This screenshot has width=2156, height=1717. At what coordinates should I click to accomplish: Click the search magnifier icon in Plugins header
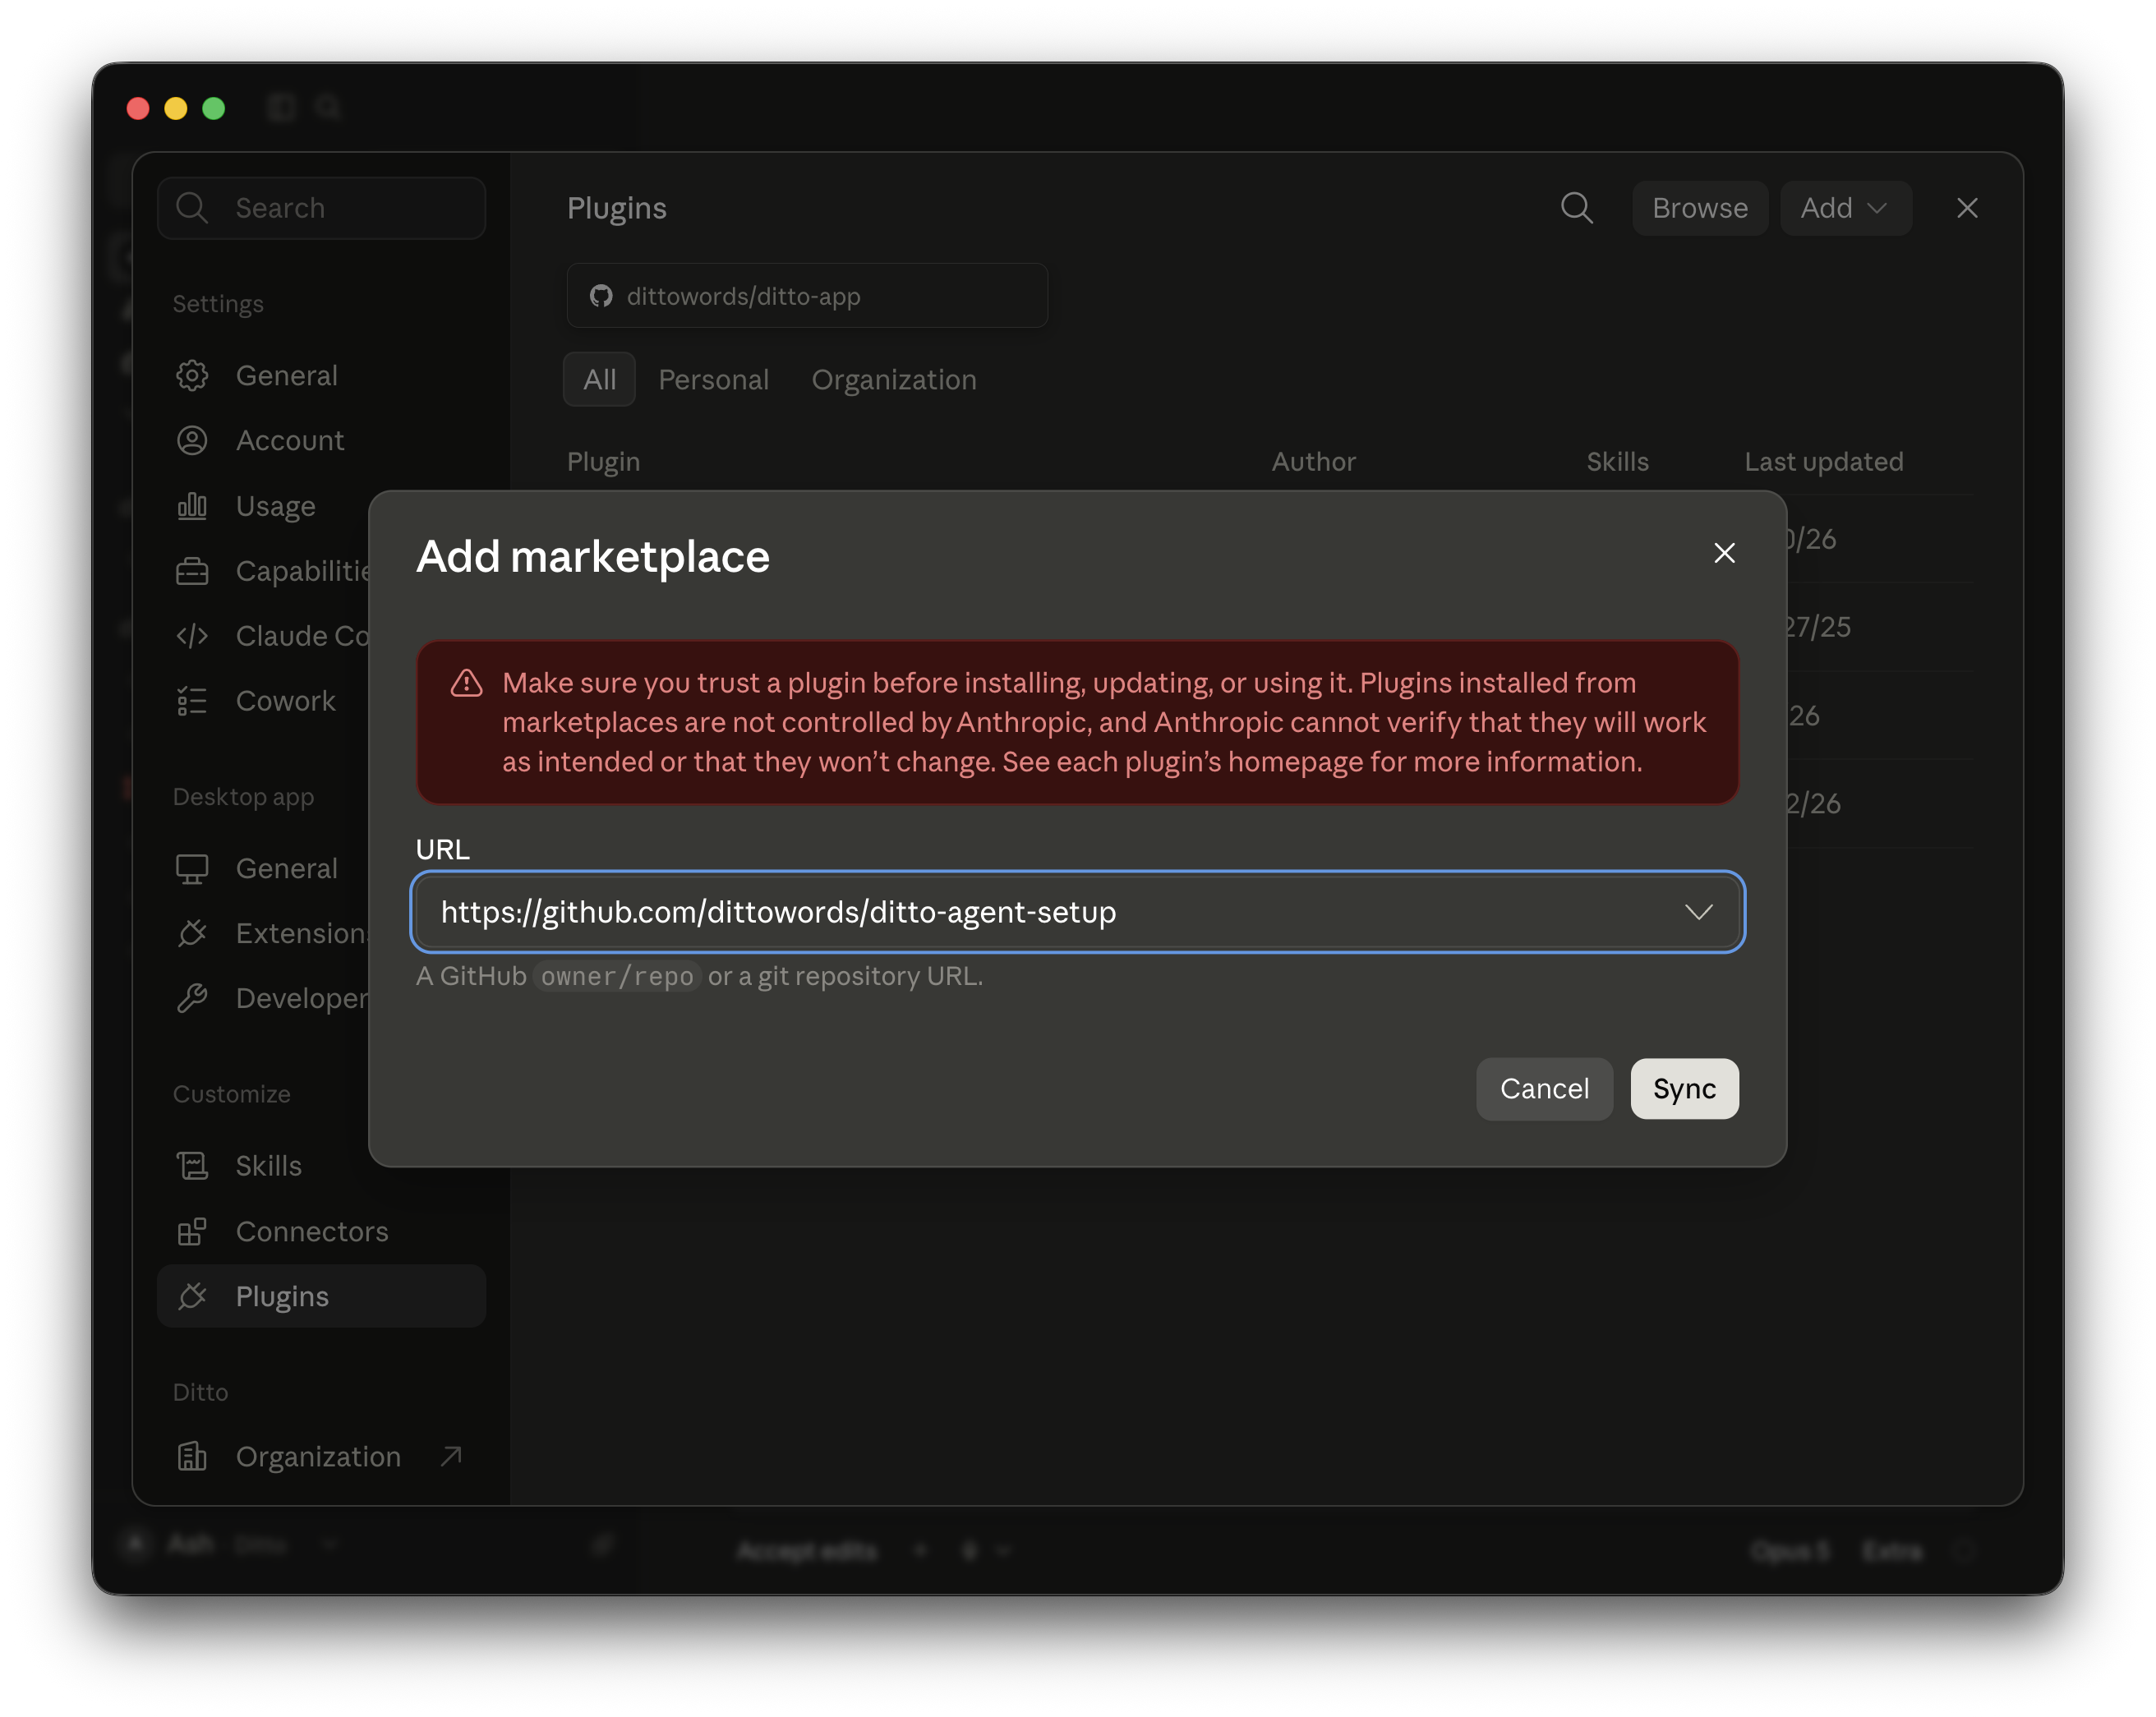(1577, 208)
